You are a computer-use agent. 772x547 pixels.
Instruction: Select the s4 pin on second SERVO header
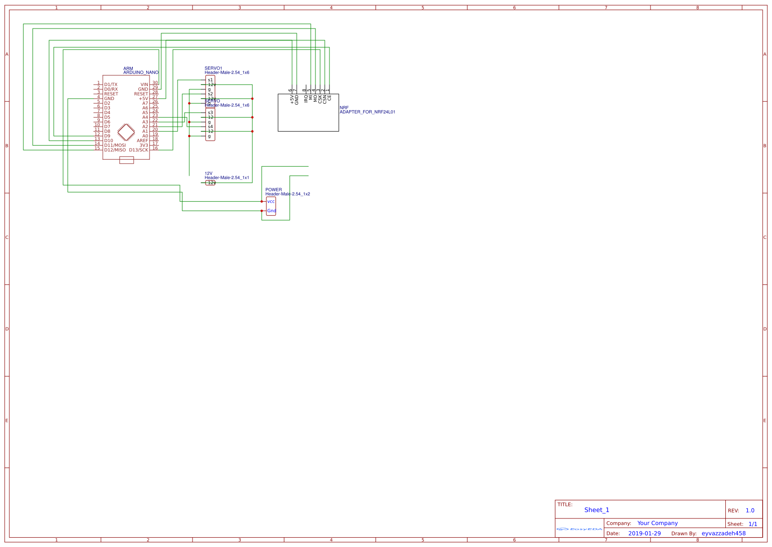(210, 127)
